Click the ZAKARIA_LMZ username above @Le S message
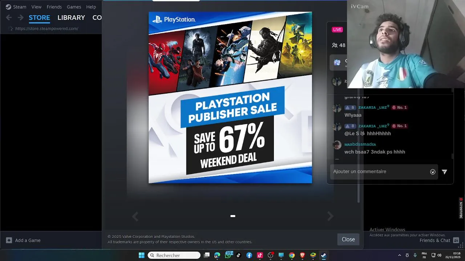Image resolution: width=465 pixels, height=261 pixels. pyautogui.click(x=374, y=126)
